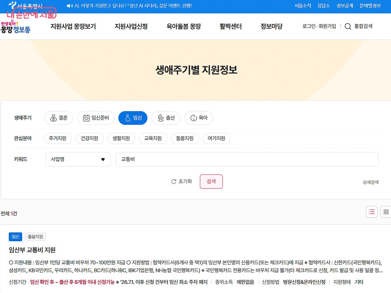Click the speaker announcement icon
Screen dimensions: 391x293
(x=69, y=6)
